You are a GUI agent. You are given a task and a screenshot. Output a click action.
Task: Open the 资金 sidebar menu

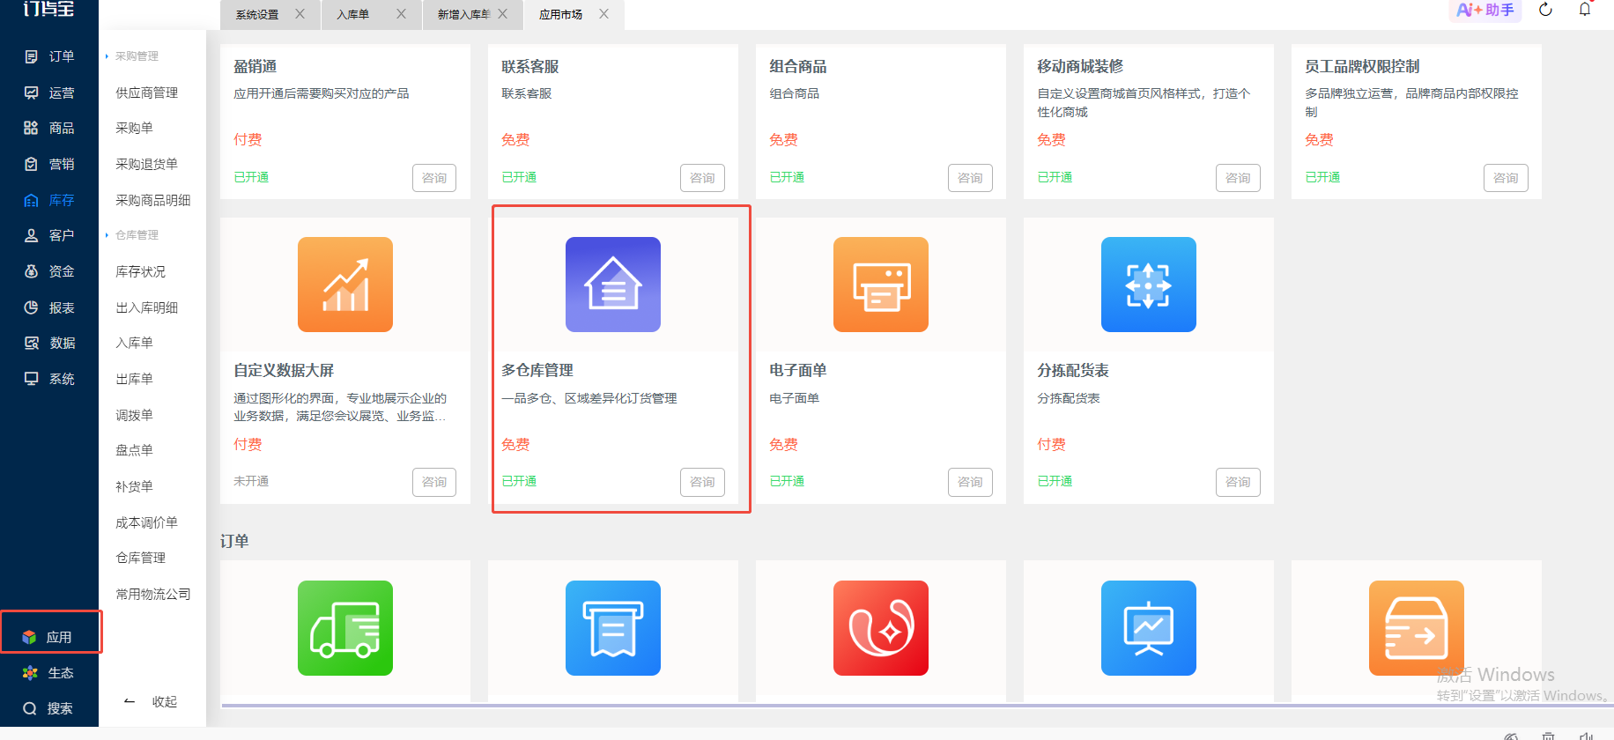tap(49, 271)
